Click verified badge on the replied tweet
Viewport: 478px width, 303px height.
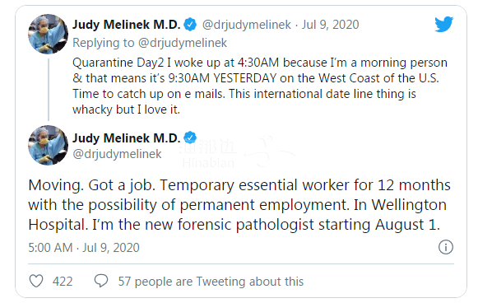click(x=191, y=25)
